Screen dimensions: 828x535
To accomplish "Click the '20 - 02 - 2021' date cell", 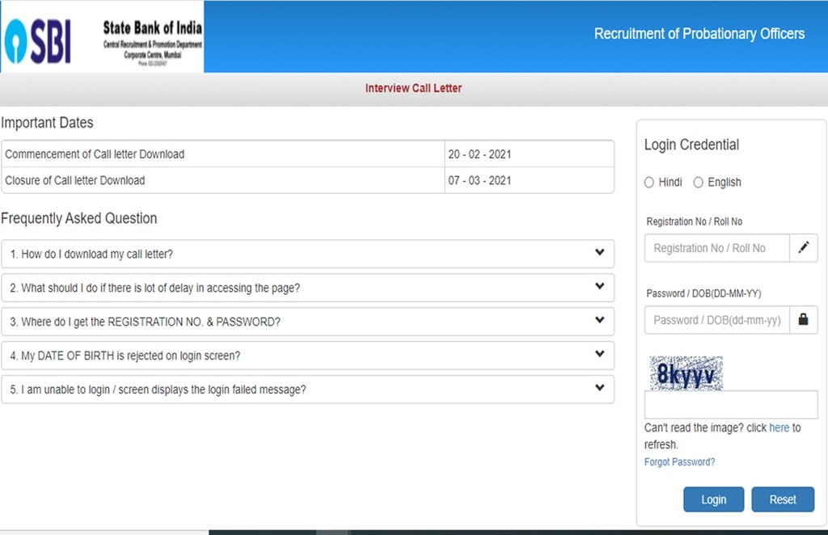I will point(529,154).
